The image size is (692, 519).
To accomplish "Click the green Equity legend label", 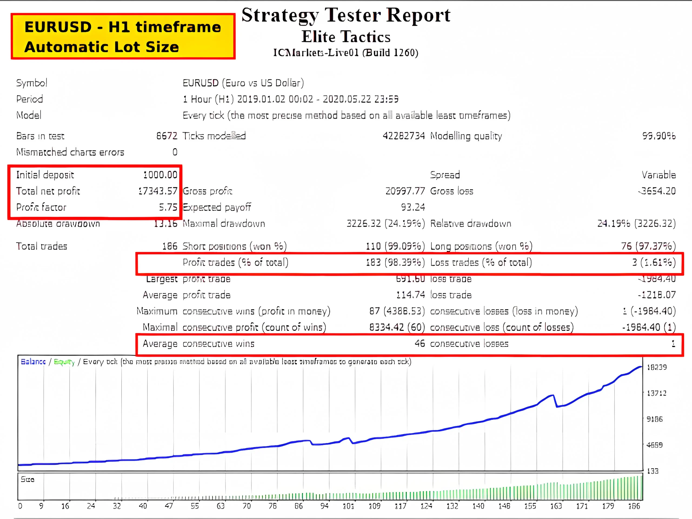I will coord(64,362).
